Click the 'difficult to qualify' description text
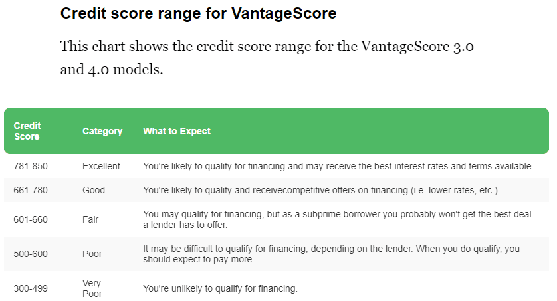 pyautogui.click(x=332, y=254)
